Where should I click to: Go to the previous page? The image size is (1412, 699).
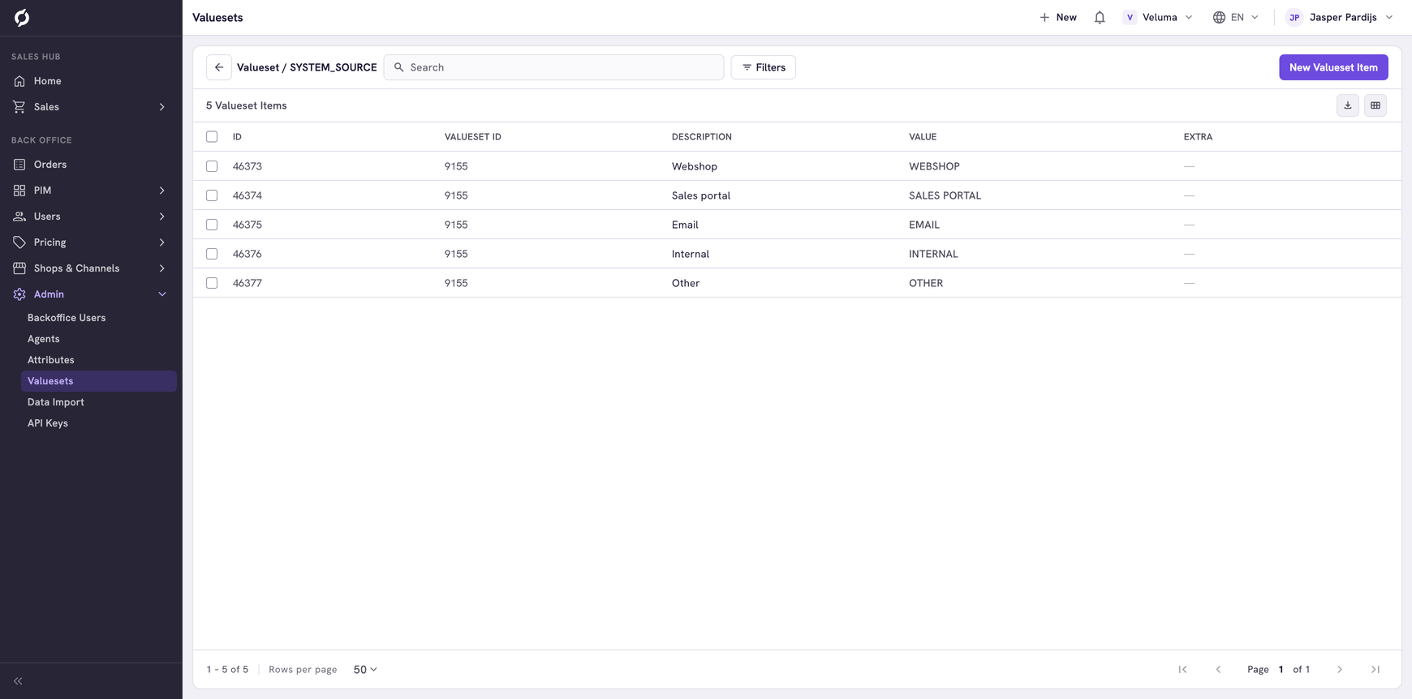(x=1218, y=670)
